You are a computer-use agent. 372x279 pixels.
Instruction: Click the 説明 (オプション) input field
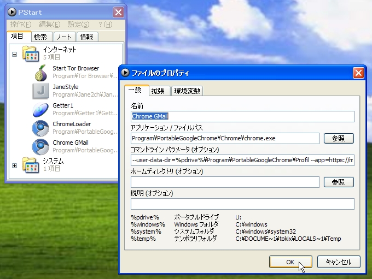[242, 204]
